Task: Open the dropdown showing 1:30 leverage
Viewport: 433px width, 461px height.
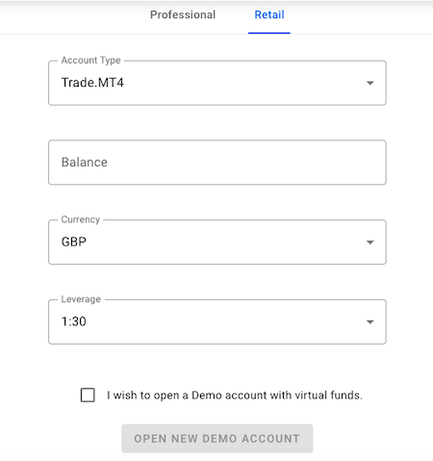Action: pos(217,321)
